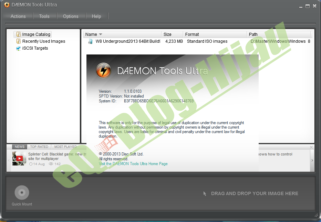Switch to the MOST PLAYED tab
321x222 pixels.
65,147
